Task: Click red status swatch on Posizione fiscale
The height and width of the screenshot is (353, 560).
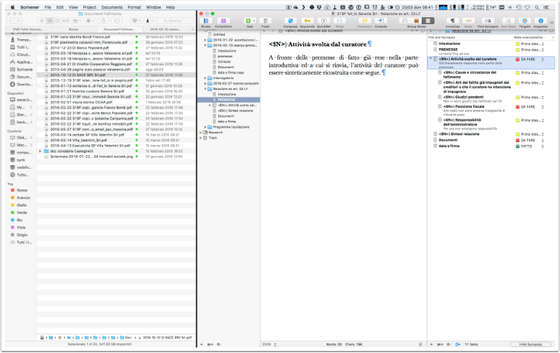Action: (x=517, y=107)
